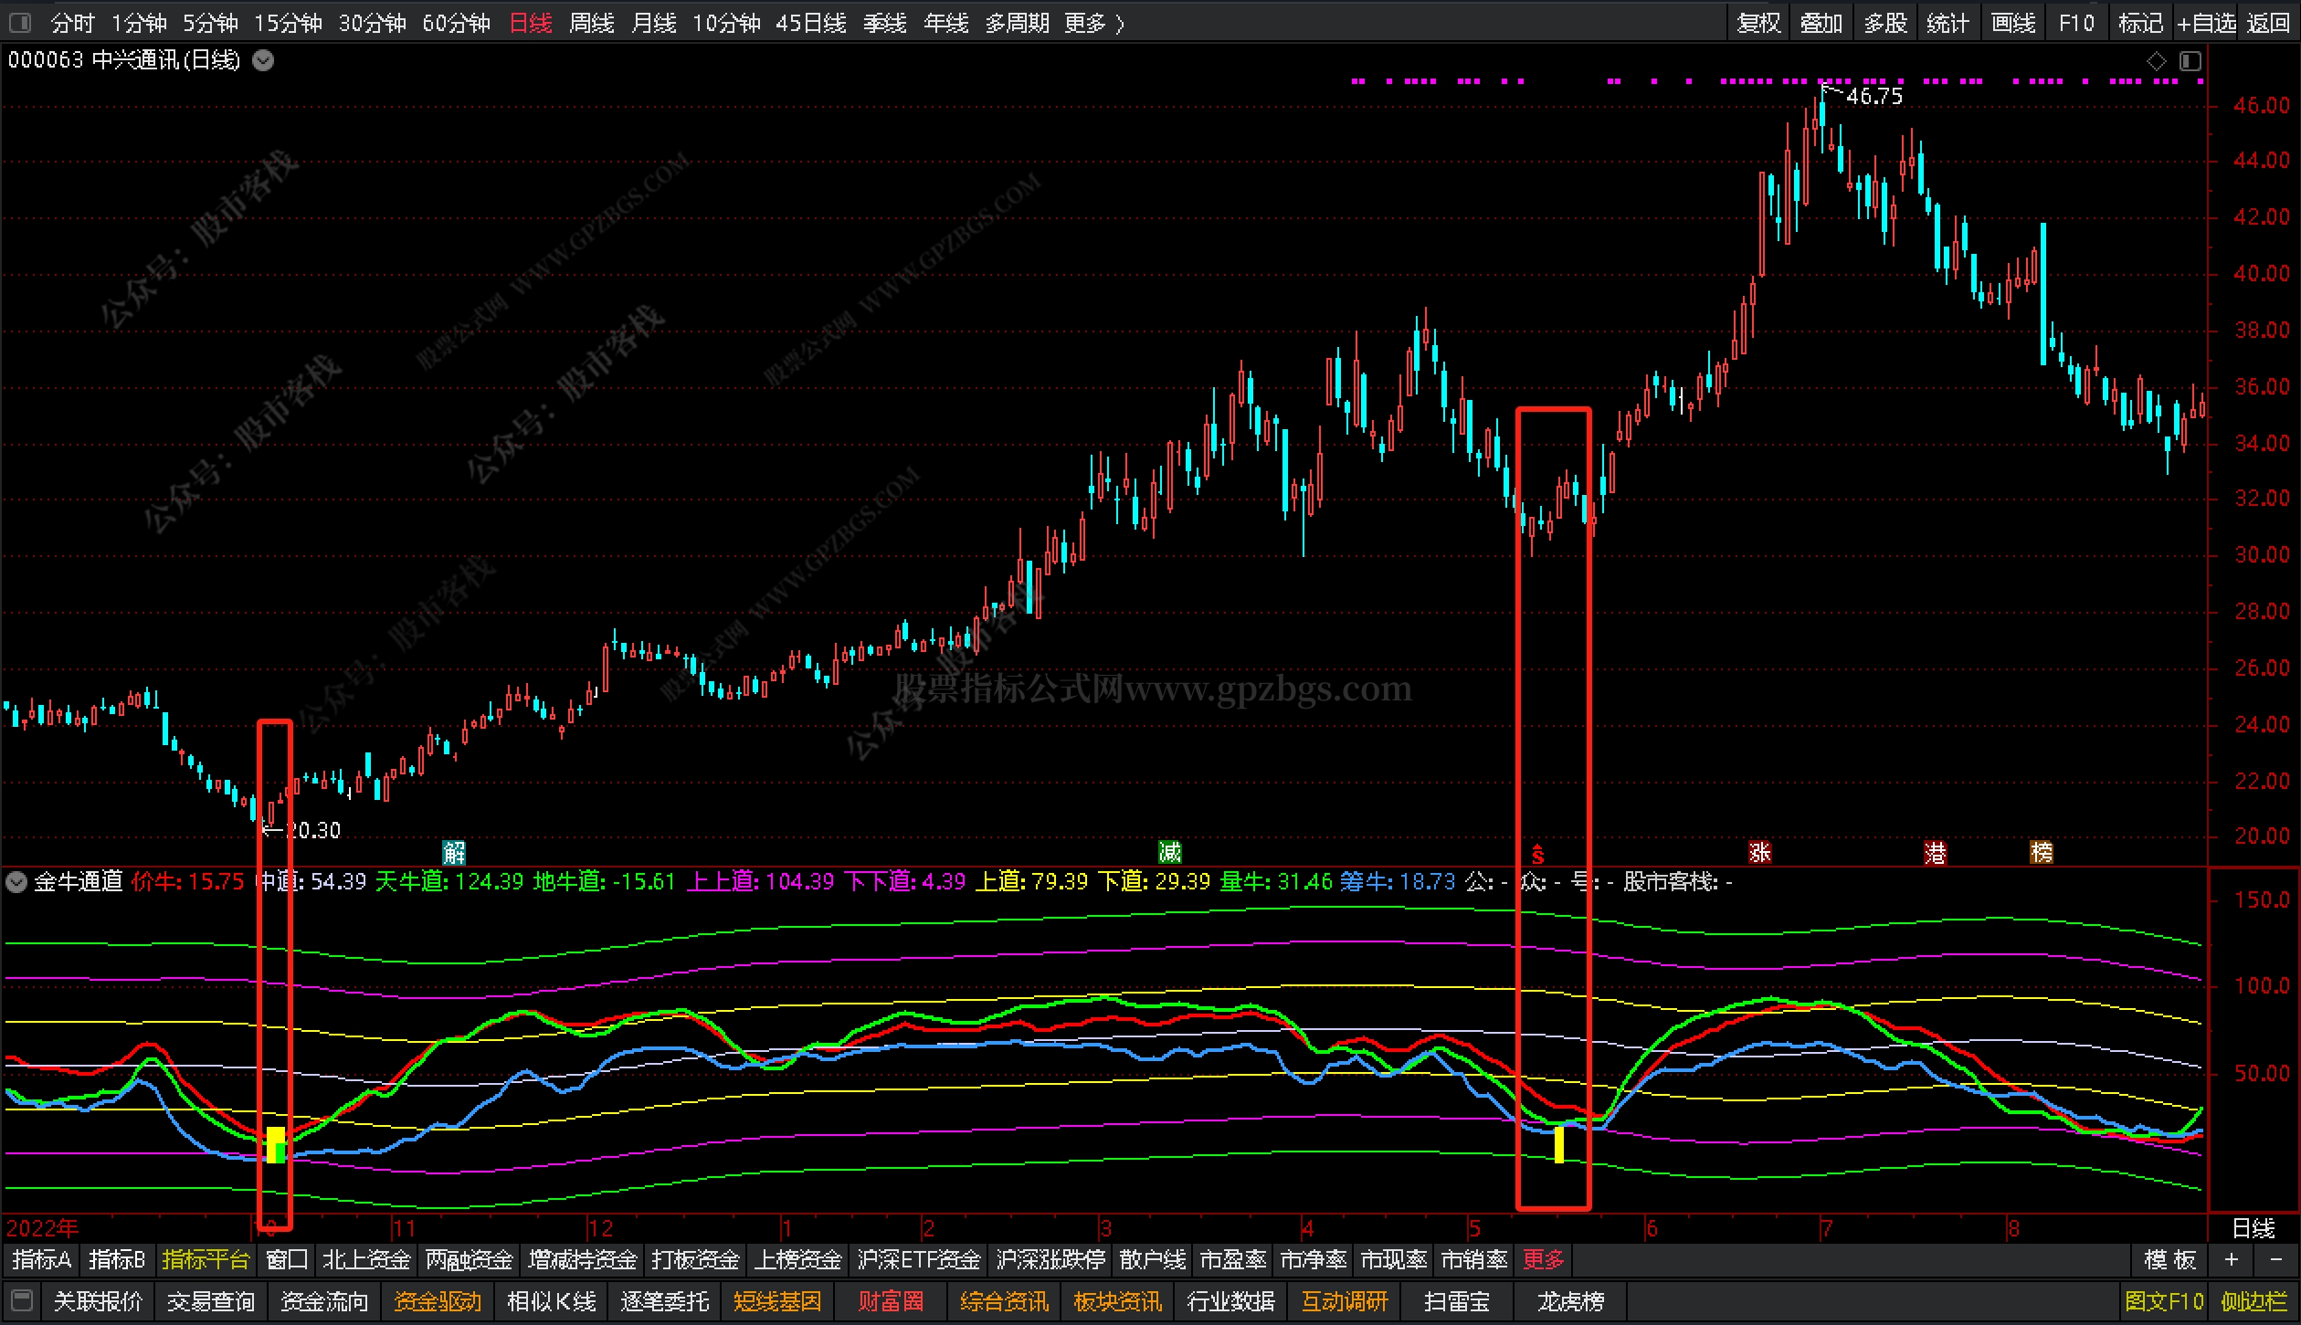Select the 60分钟 period
The image size is (2301, 1325).
point(457,23)
